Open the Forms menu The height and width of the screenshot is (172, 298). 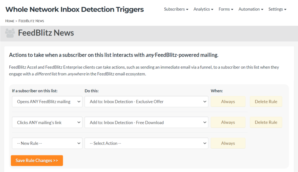[226, 9]
